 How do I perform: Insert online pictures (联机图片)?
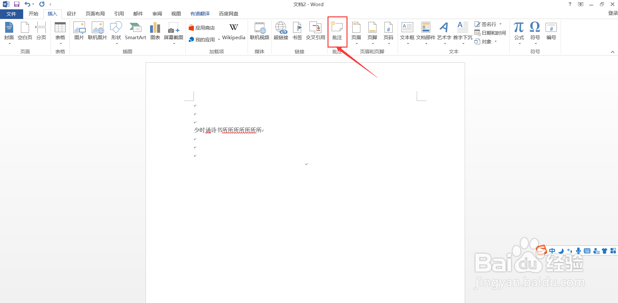pos(98,31)
